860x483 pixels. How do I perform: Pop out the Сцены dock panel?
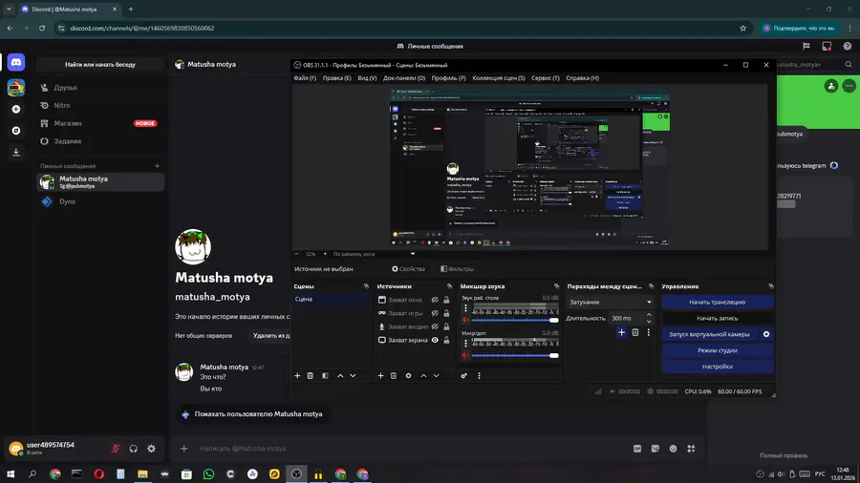[366, 286]
